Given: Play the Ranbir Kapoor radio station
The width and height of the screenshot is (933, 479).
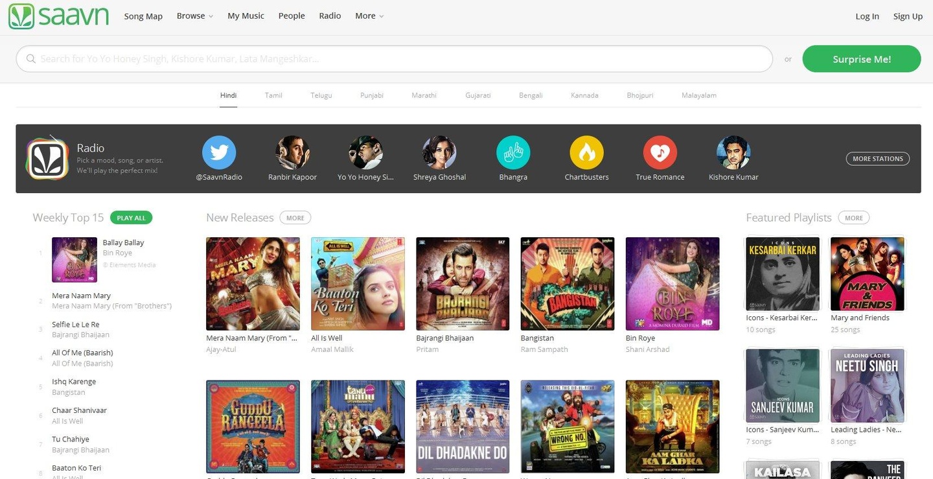Looking at the screenshot, I should coord(292,153).
